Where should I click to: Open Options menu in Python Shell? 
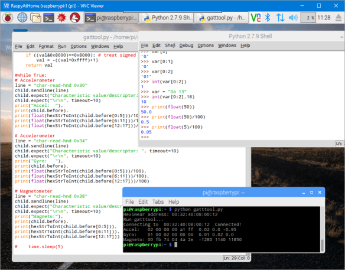[x=206, y=45]
